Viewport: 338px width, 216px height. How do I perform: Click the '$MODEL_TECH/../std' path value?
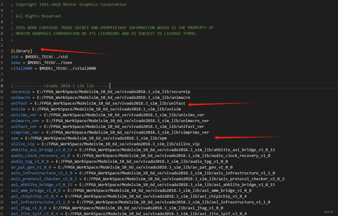(x=46, y=57)
